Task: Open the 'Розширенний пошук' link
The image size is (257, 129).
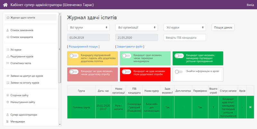Action: click(x=83, y=47)
